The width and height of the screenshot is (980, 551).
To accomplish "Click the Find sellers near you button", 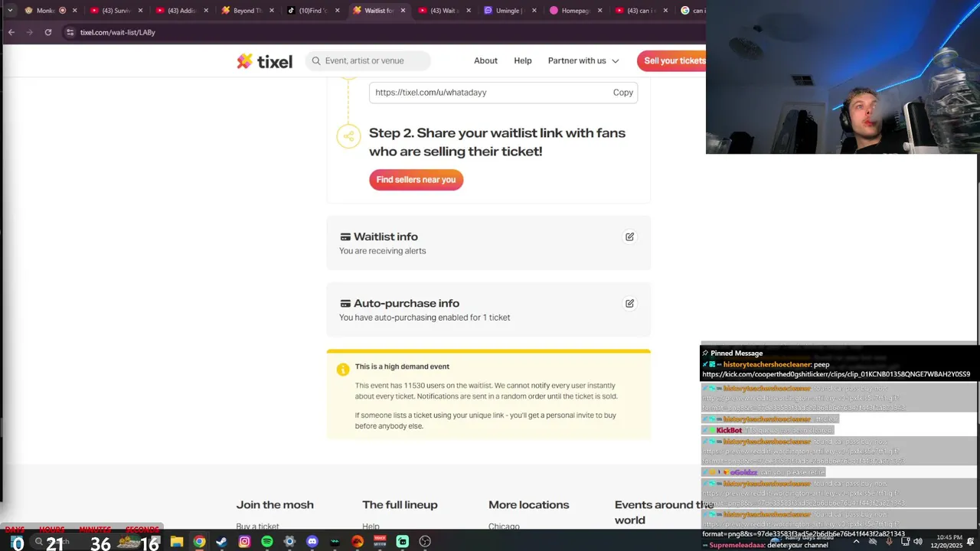I will [x=416, y=180].
